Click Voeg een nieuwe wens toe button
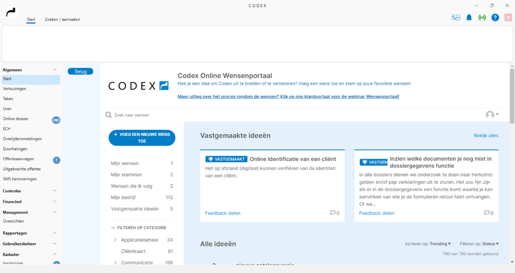Image resolution: width=515 pixels, height=273 pixels. tap(142, 138)
